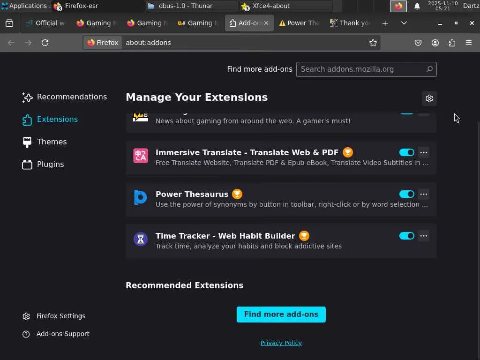Switch to dbus-1.0 Thunar window in taskbar
This screenshot has width=480, height=360.
(x=192, y=6)
